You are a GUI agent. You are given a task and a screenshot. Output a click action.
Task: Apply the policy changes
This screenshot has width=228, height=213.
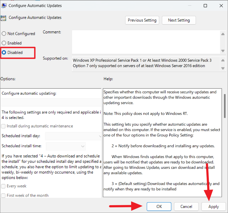213,207
